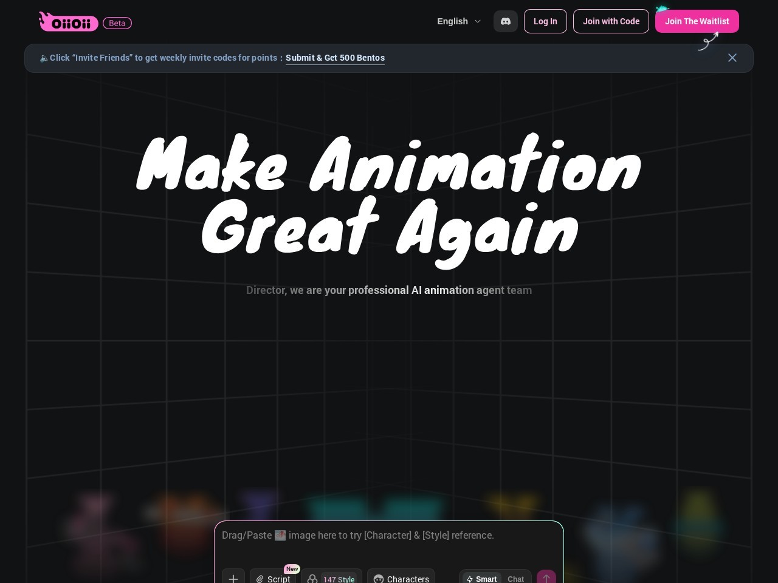Click the OiiOii logo

pos(68,22)
